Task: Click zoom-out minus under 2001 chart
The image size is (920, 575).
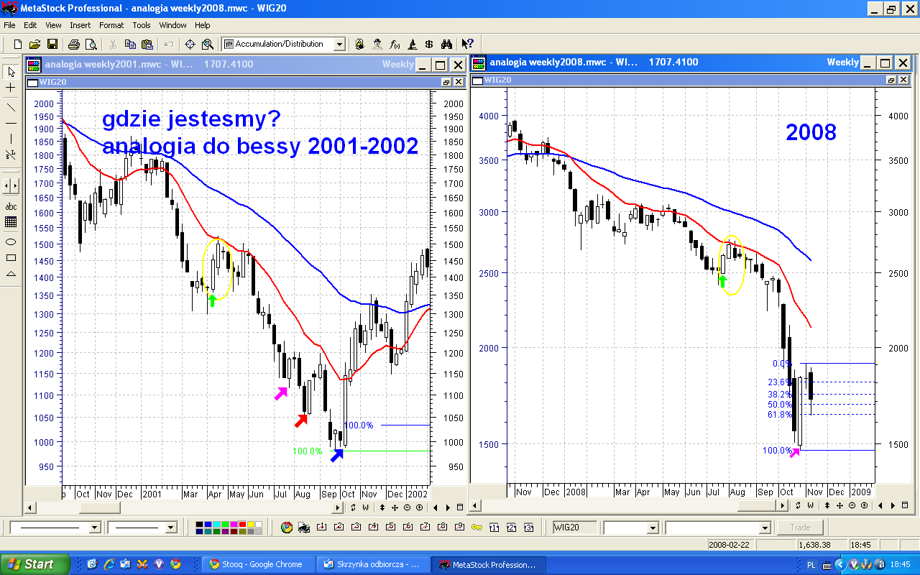Action: pos(406,507)
